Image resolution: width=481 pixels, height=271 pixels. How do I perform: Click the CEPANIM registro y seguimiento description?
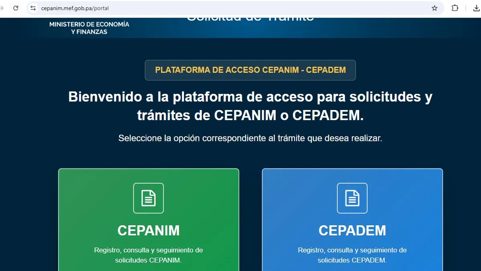click(148, 255)
